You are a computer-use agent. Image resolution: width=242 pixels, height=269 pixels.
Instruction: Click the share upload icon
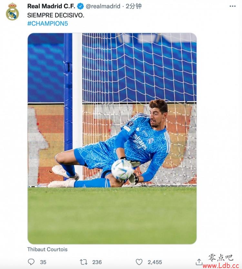click(199, 262)
